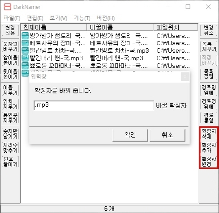
Task: Click the 바꿀 확장자 input field
Action: [x=94, y=105]
